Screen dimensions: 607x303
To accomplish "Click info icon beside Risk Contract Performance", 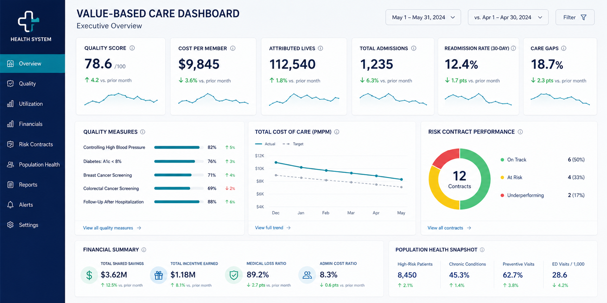I will (520, 132).
